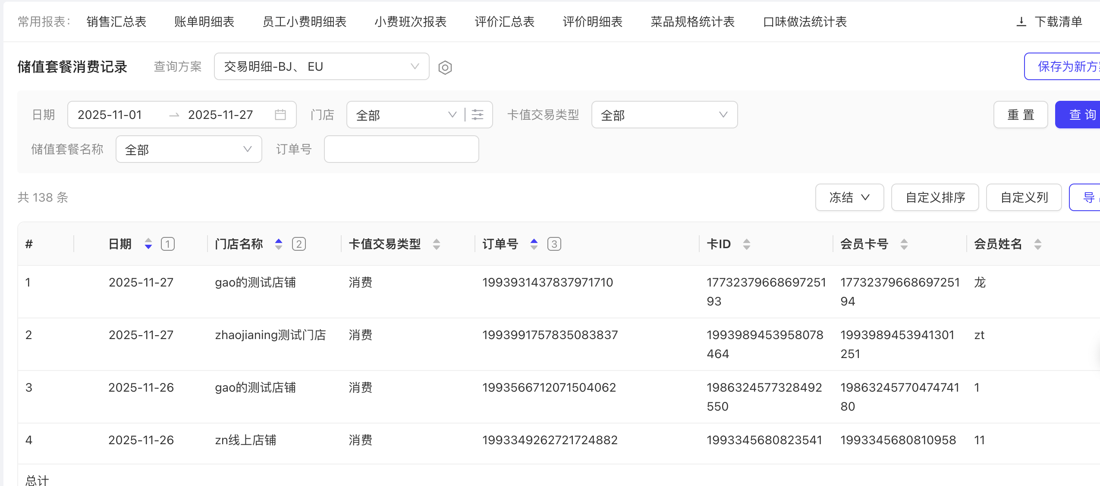Expand the 储值套餐名称 dropdown
The height and width of the screenshot is (486, 1100).
pyautogui.click(x=189, y=149)
